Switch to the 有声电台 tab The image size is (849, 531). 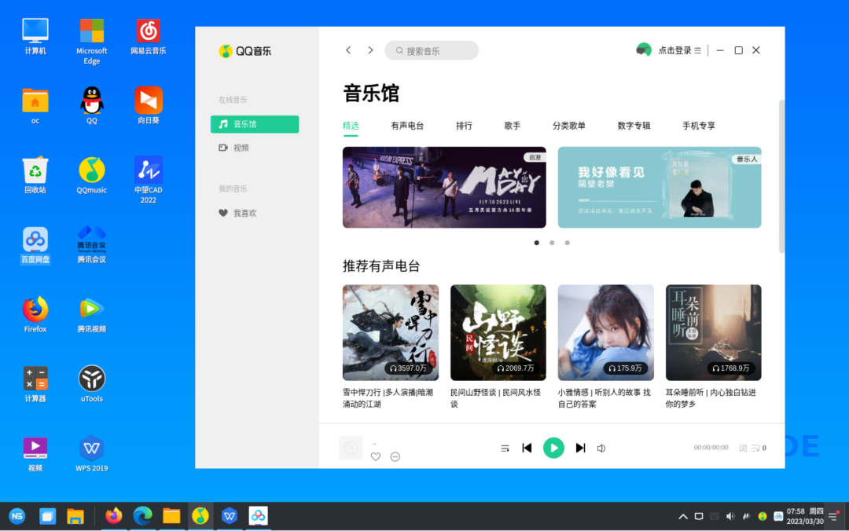click(407, 126)
